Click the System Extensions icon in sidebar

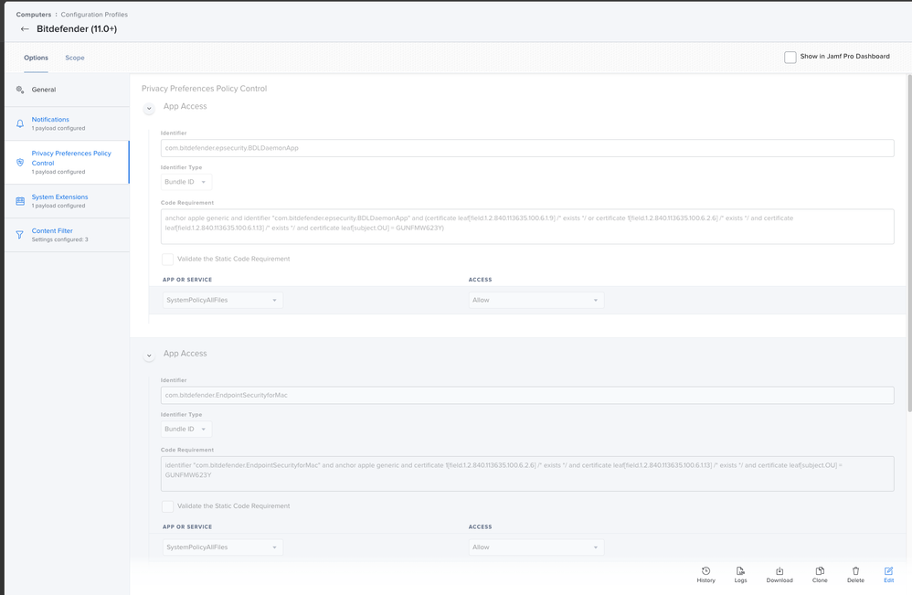coord(20,201)
